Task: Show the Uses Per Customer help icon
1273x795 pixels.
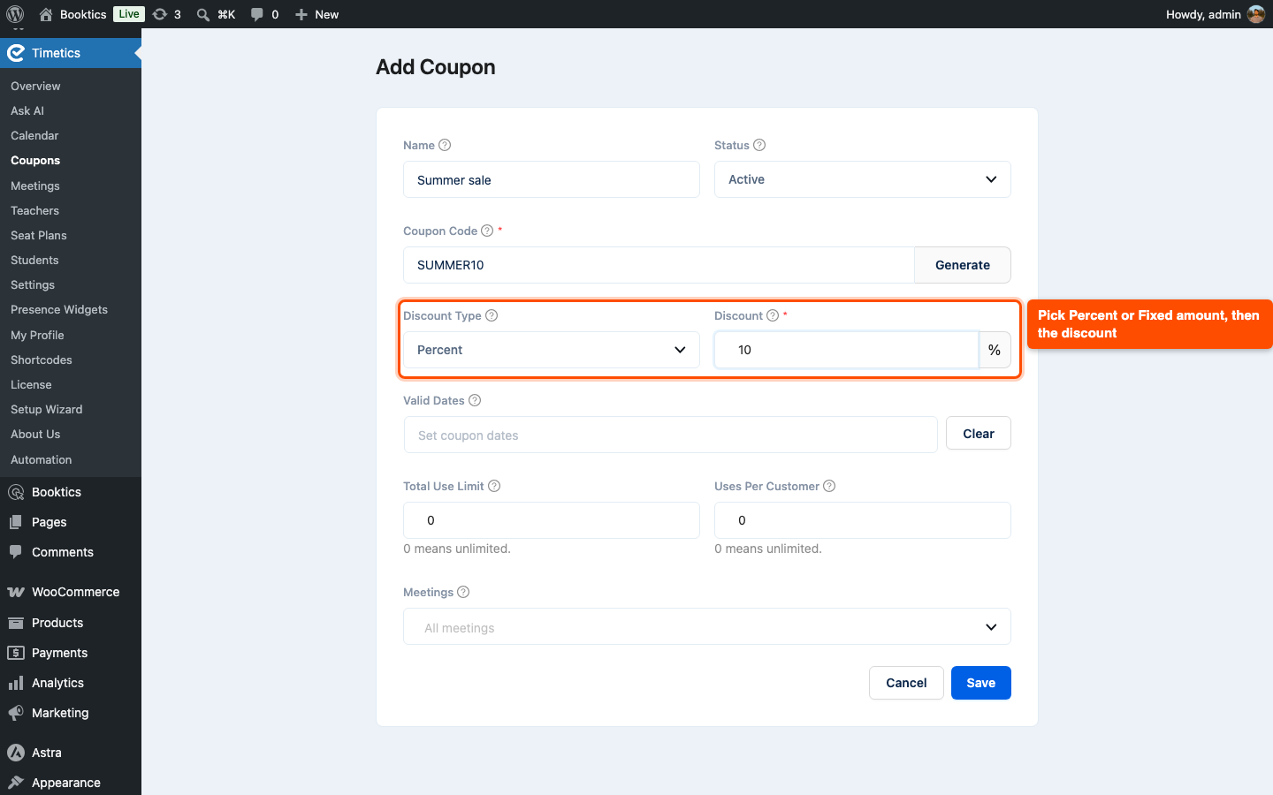Action: coord(829,486)
